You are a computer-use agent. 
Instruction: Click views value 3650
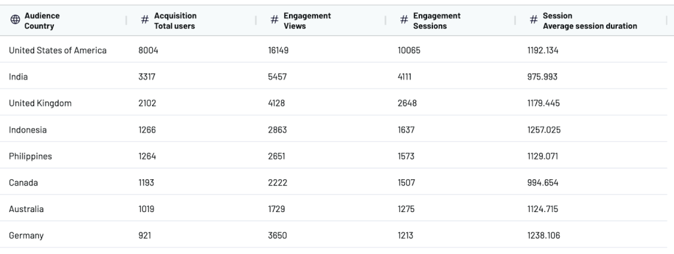pyautogui.click(x=277, y=236)
